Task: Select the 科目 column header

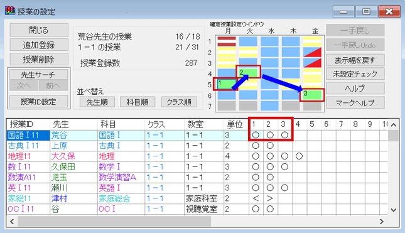Action: click(121, 124)
